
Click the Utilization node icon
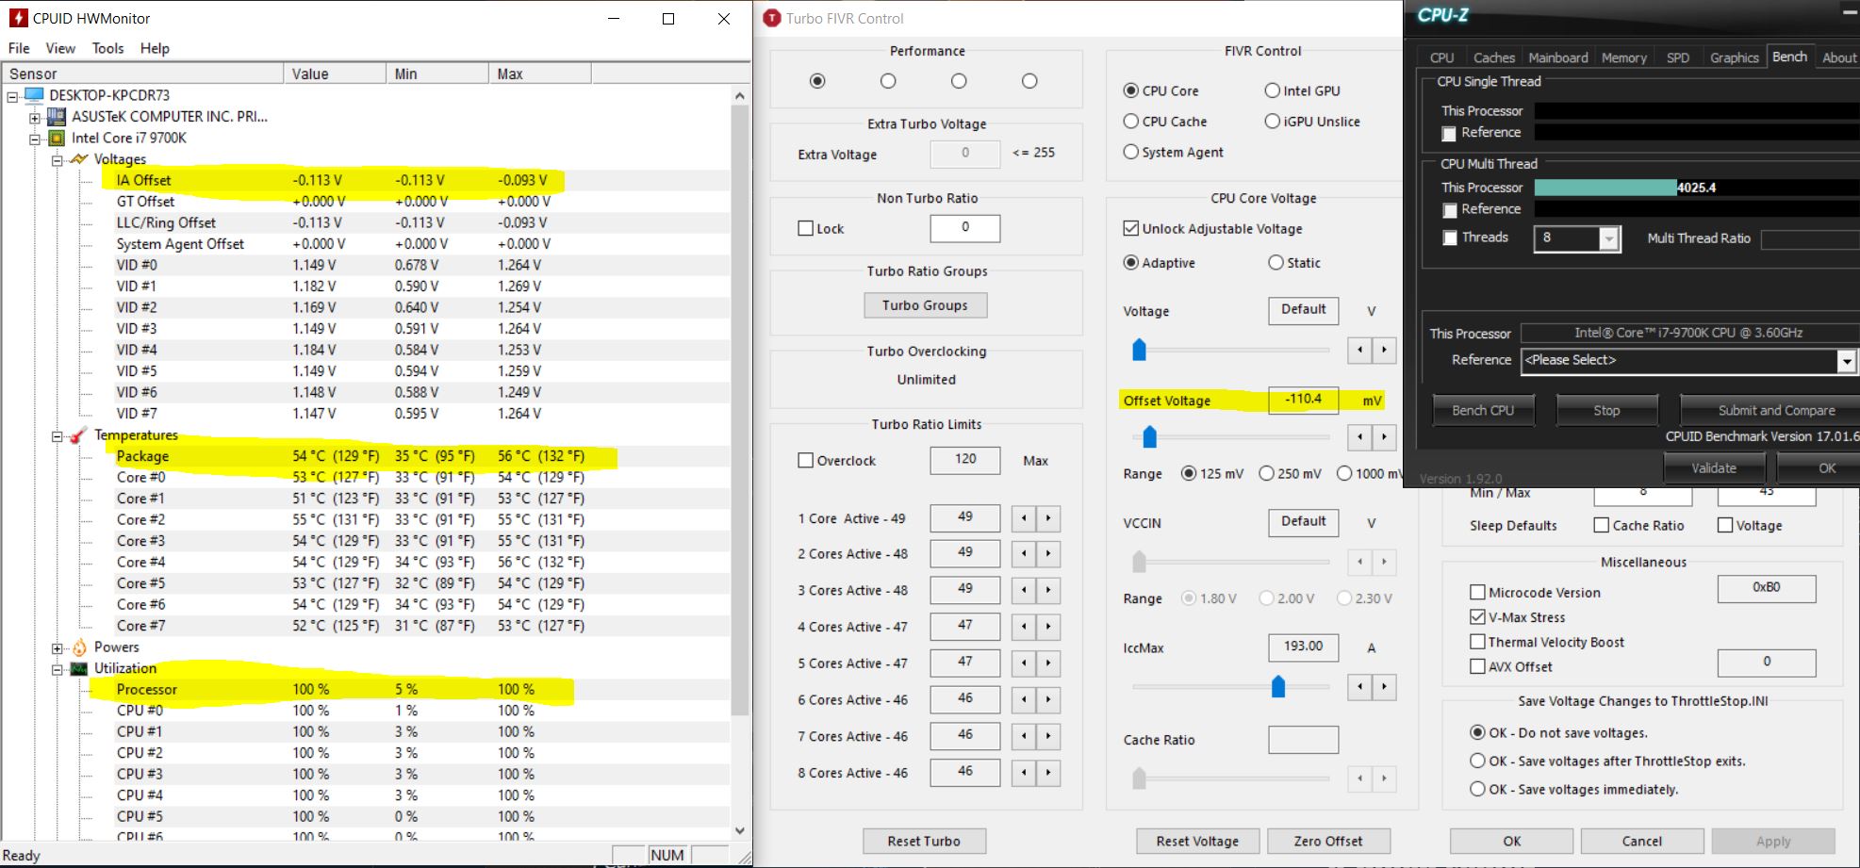click(x=79, y=668)
